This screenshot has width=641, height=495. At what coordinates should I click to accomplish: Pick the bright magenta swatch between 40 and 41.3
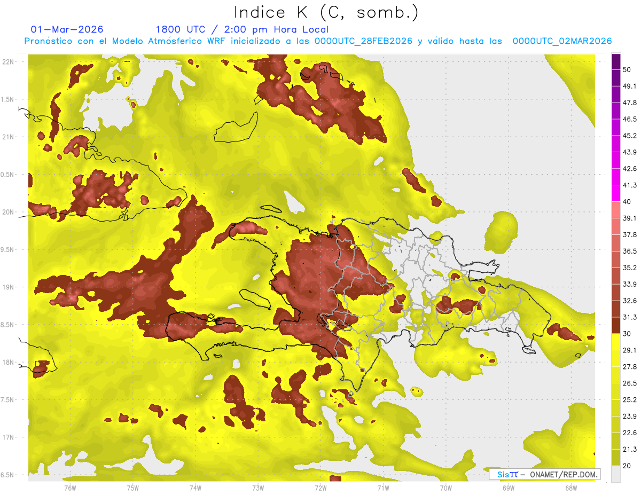616,193
